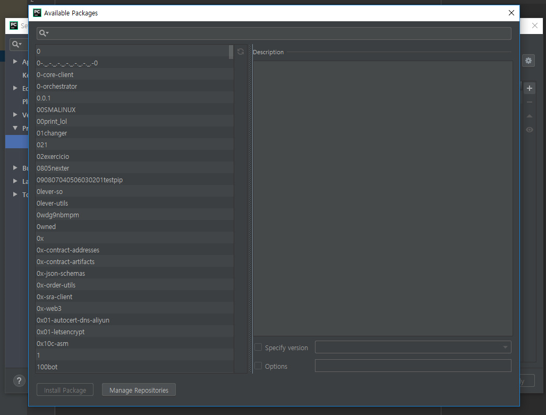Select package '0lever-utils'
The height and width of the screenshot is (415, 546).
coord(134,203)
